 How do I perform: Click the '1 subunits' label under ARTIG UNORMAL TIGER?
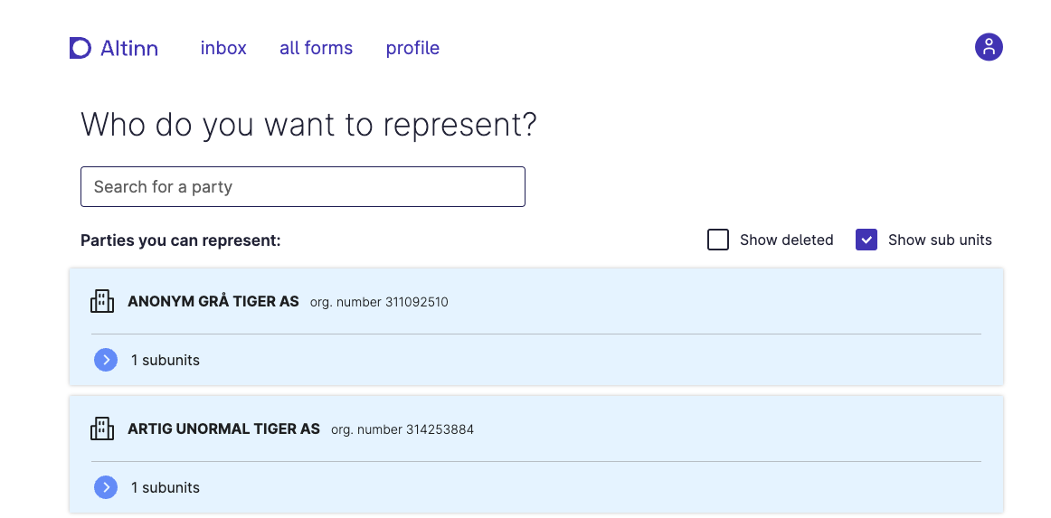click(166, 487)
